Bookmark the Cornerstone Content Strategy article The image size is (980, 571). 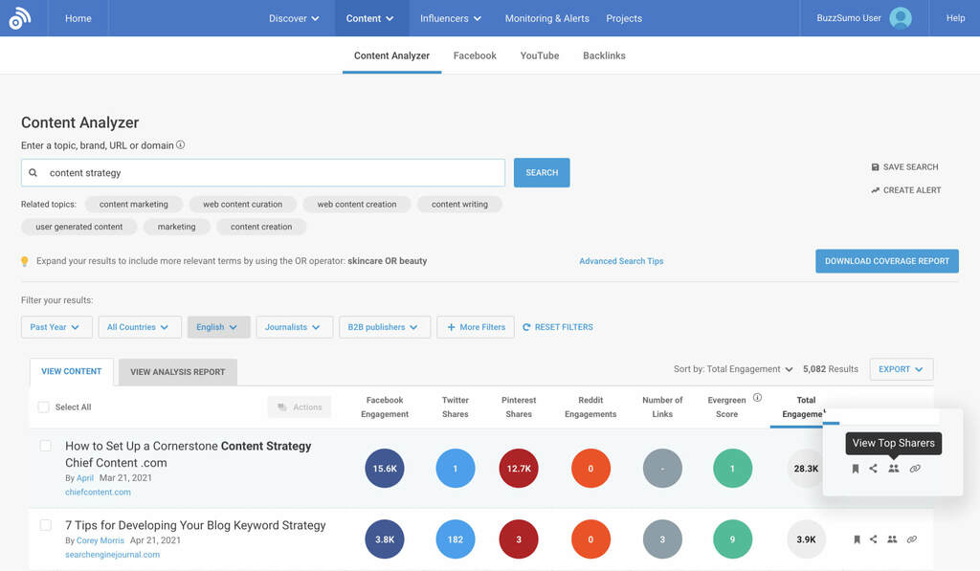click(855, 469)
